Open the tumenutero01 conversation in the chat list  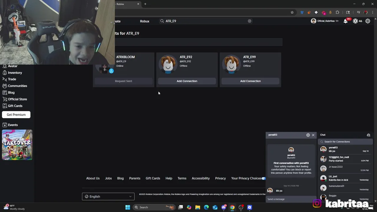click(345, 188)
